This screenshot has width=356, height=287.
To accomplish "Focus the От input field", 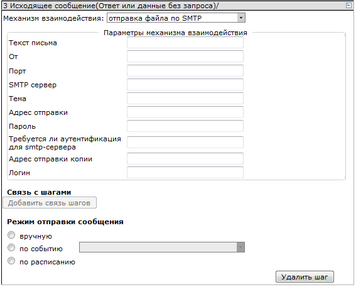I will click(x=185, y=57).
